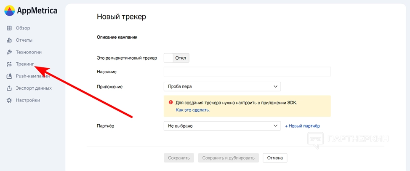Click the AppMetrica logo icon
The height and width of the screenshot is (171, 410).
10,11
